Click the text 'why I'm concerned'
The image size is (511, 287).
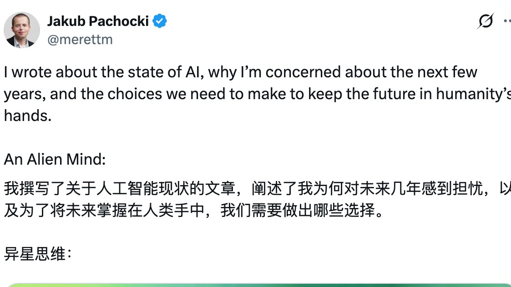tap(274, 72)
